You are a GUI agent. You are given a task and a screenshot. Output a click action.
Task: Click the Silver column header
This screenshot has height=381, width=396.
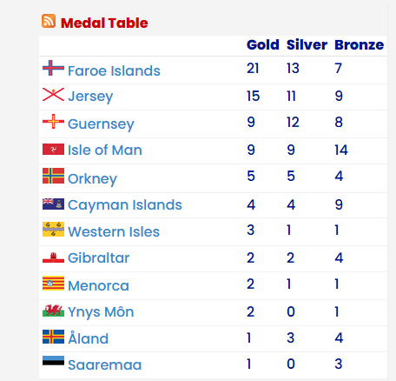pos(307,44)
